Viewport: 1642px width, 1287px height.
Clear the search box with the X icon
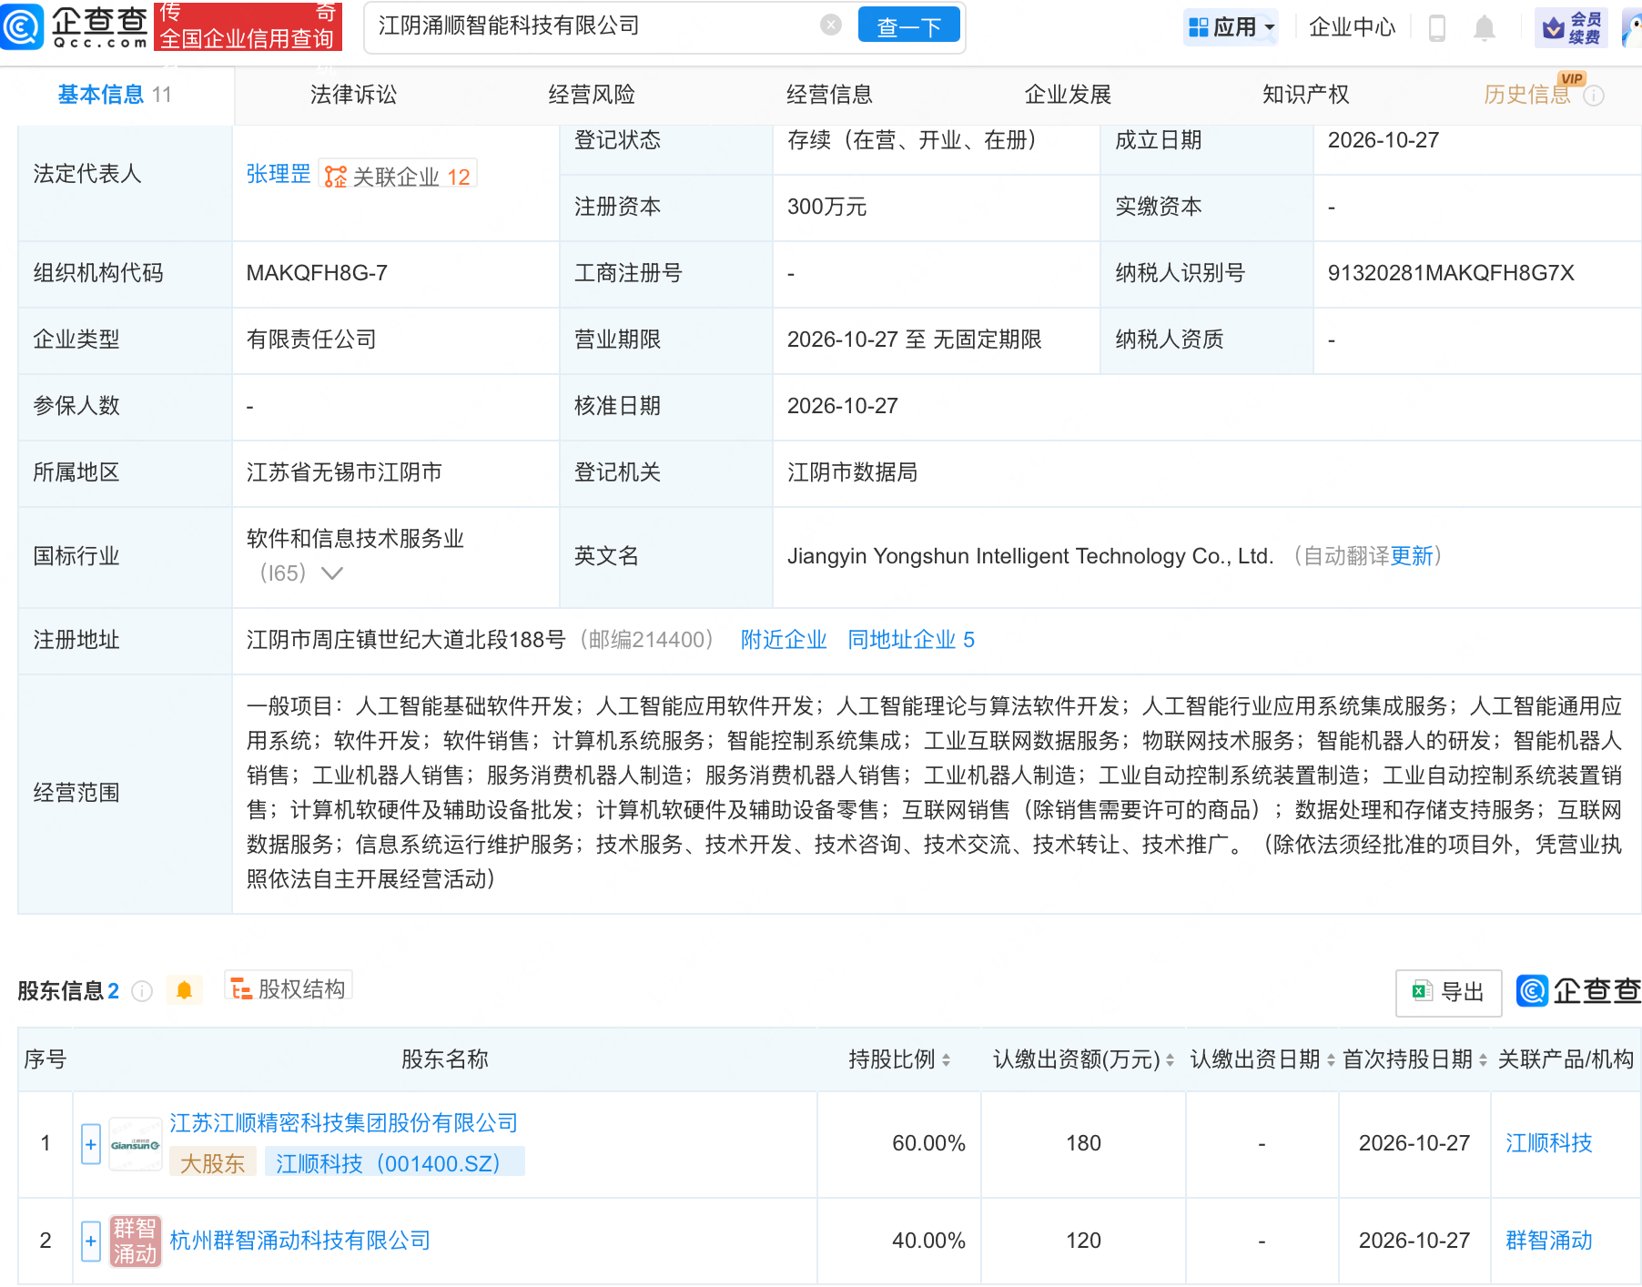pos(830,25)
